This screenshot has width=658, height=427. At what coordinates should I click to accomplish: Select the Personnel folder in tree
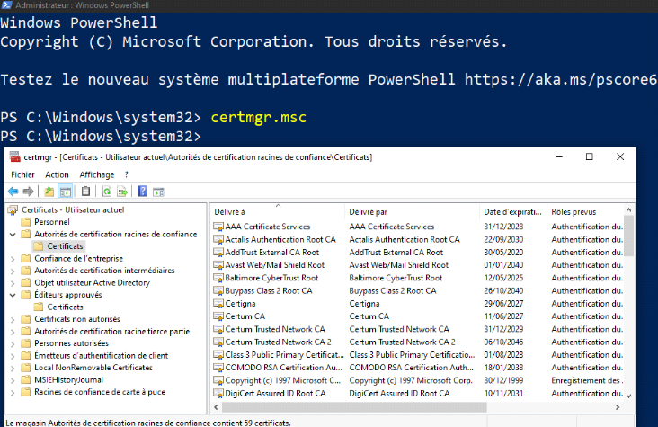pos(51,222)
